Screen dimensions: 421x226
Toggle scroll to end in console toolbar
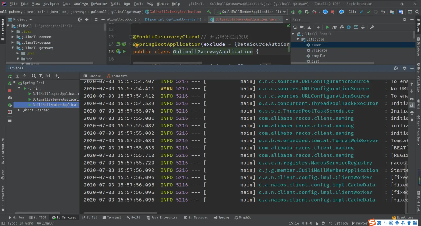click(412, 105)
